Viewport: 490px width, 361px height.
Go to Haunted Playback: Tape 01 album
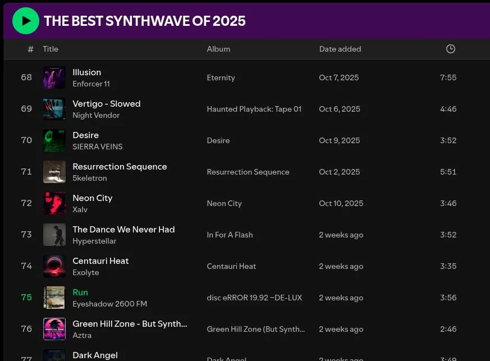(254, 109)
